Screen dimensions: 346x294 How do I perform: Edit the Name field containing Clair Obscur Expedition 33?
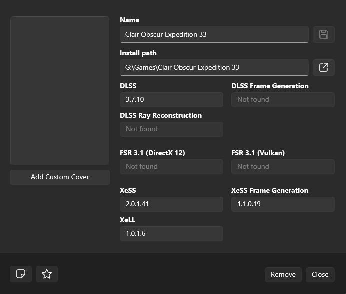pyautogui.click(x=214, y=34)
